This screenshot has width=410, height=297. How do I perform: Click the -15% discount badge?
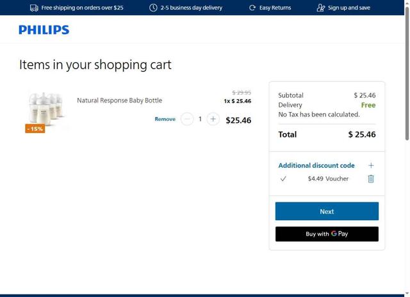35,129
